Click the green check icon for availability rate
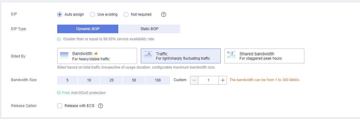This screenshot has width=360, height=119. pyautogui.click(x=59, y=39)
